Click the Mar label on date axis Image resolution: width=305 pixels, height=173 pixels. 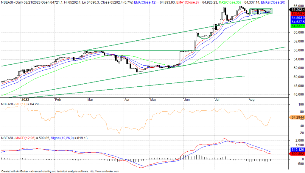click(x=89, y=100)
